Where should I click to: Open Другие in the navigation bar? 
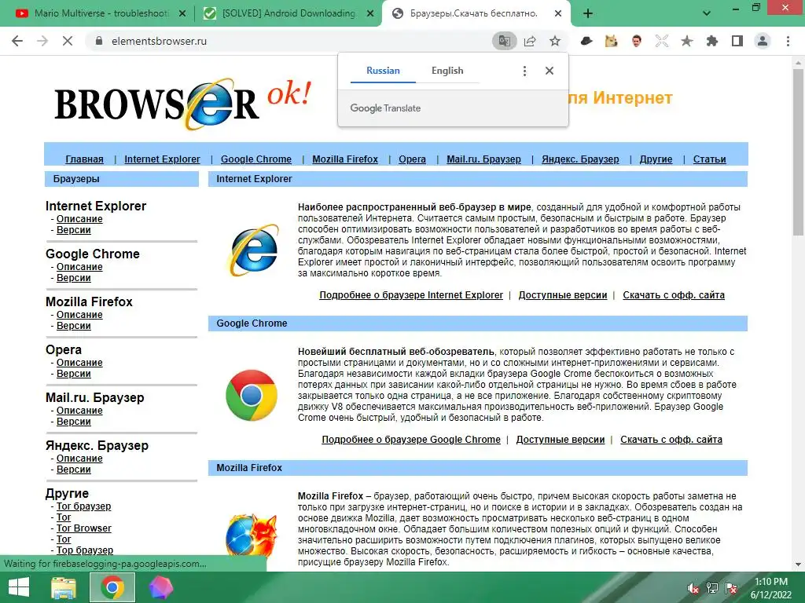point(656,159)
